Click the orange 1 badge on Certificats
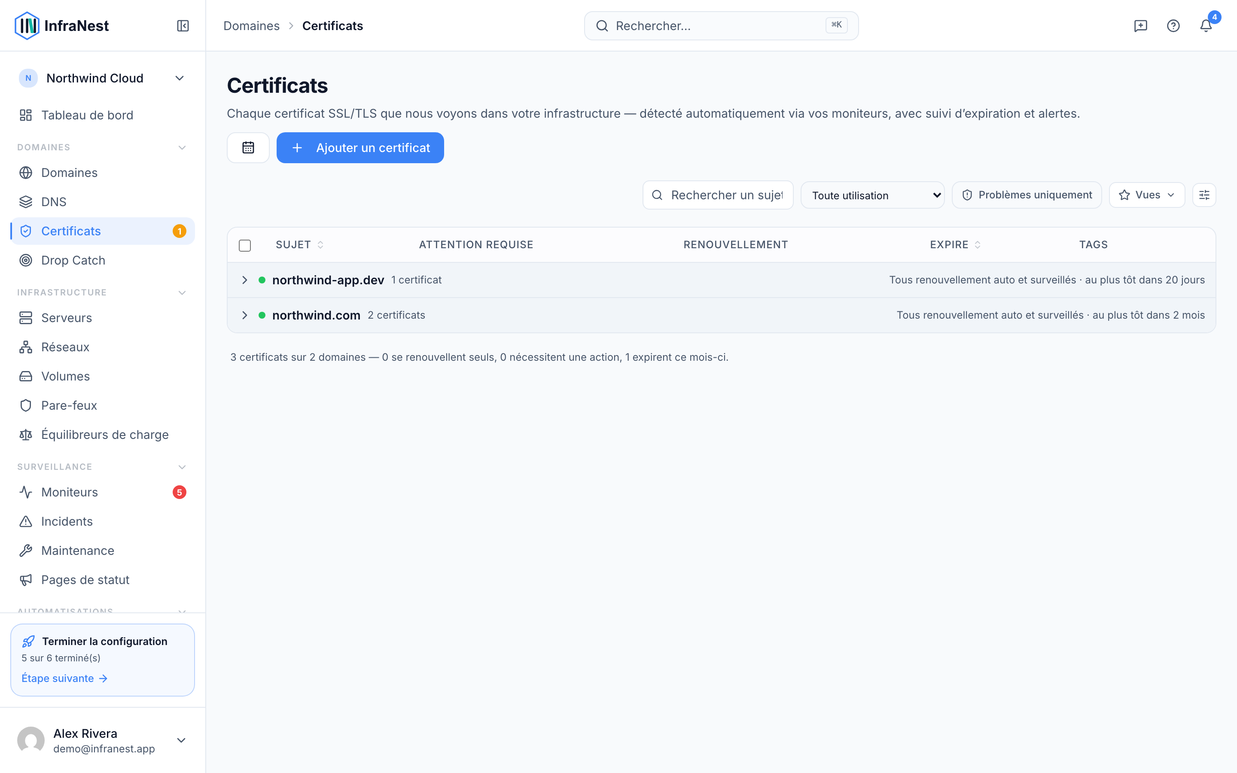1237x773 pixels. [180, 231]
